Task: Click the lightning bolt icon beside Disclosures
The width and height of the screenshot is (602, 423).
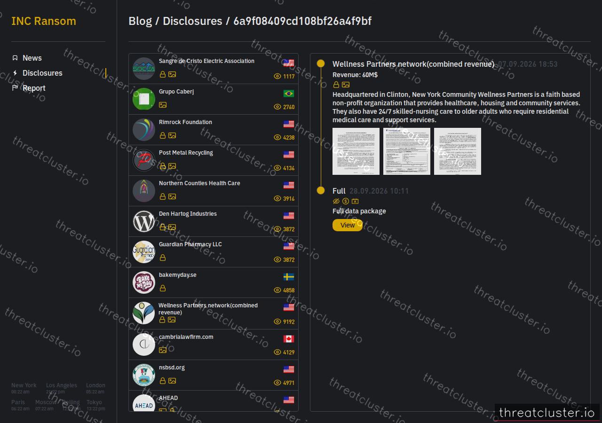Action: (15, 73)
